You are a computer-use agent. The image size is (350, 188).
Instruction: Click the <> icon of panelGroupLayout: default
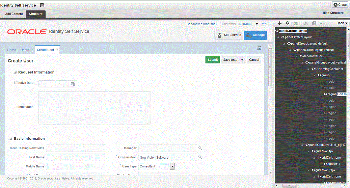289,44
